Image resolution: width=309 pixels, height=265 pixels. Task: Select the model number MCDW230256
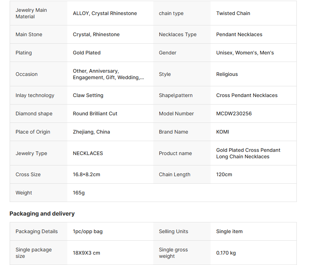click(234, 114)
